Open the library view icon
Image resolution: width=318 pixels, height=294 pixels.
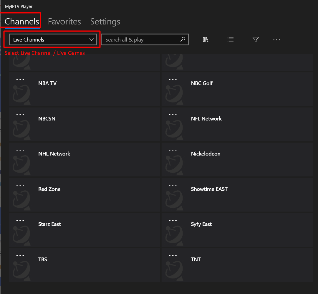pyautogui.click(x=206, y=39)
